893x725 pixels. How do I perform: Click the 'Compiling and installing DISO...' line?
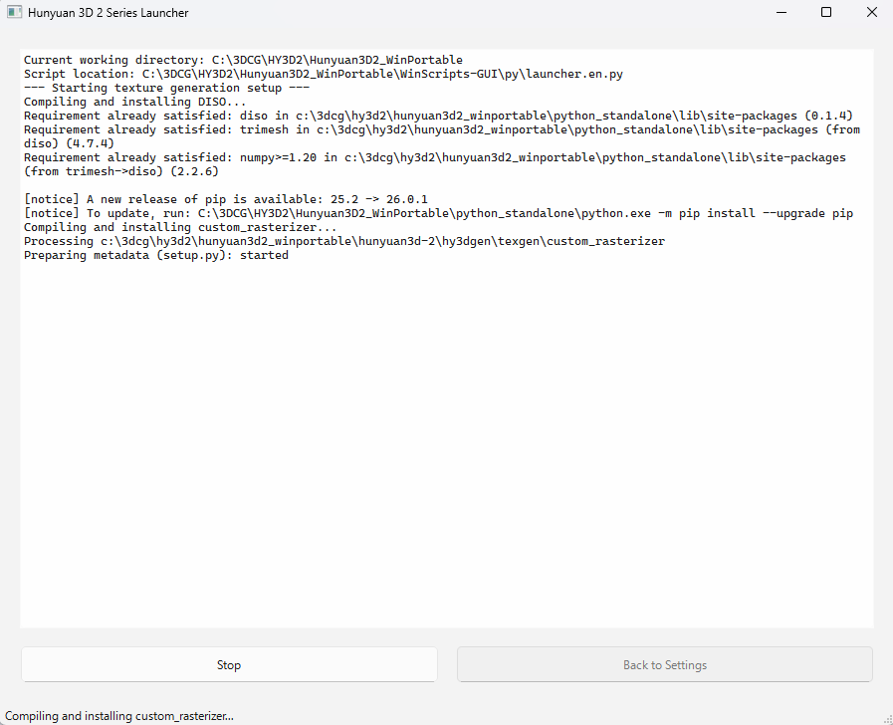134,102
